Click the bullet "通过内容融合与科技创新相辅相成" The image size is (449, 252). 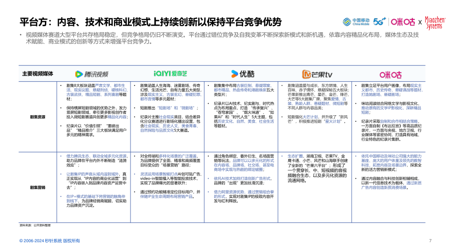tap(391, 183)
